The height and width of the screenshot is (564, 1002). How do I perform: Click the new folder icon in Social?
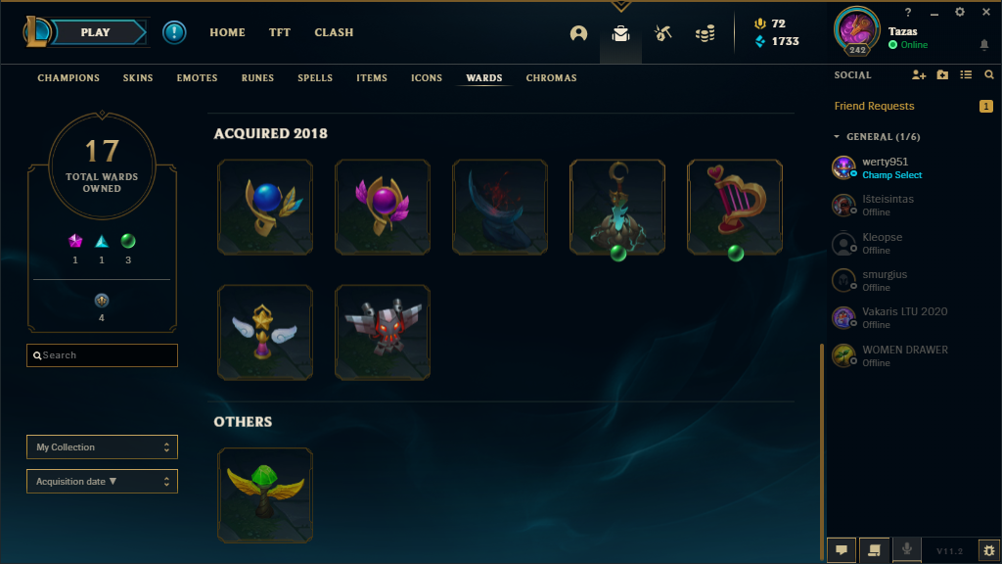click(x=942, y=74)
